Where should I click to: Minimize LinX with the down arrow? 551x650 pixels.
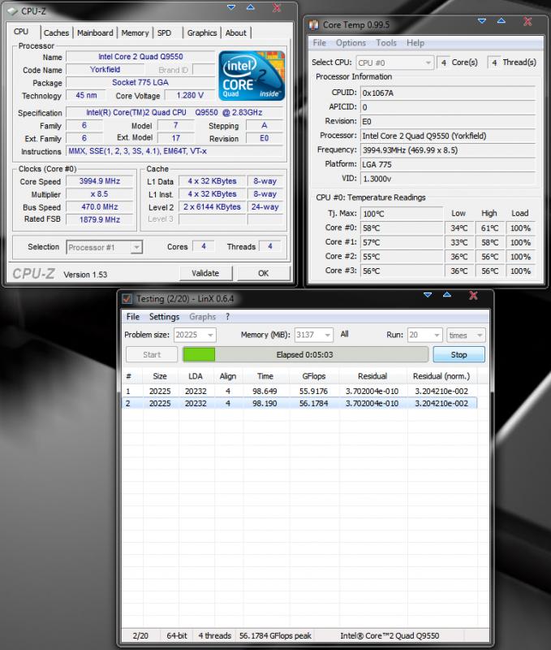[428, 295]
